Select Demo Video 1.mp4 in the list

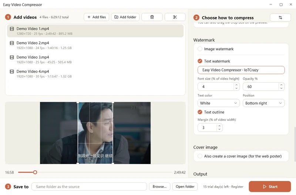95,31
